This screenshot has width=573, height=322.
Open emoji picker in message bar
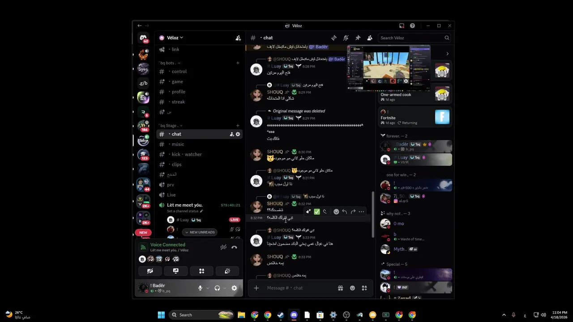point(352,288)
